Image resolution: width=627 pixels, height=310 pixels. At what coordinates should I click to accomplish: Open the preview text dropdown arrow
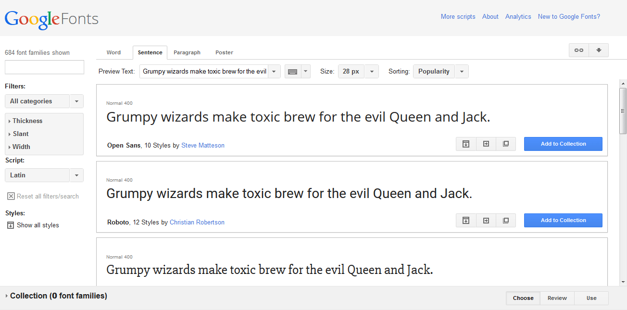274,72
